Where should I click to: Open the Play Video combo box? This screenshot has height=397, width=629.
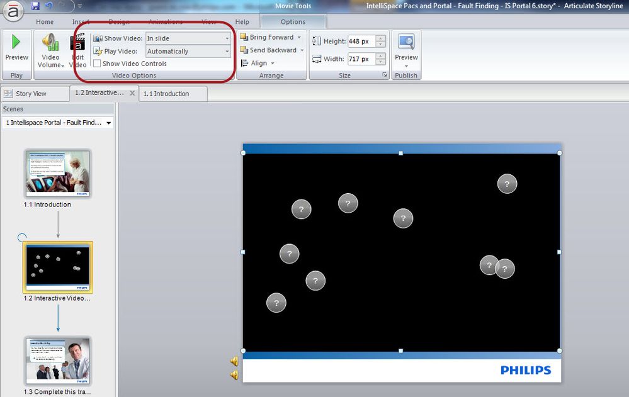coord(188,51)
